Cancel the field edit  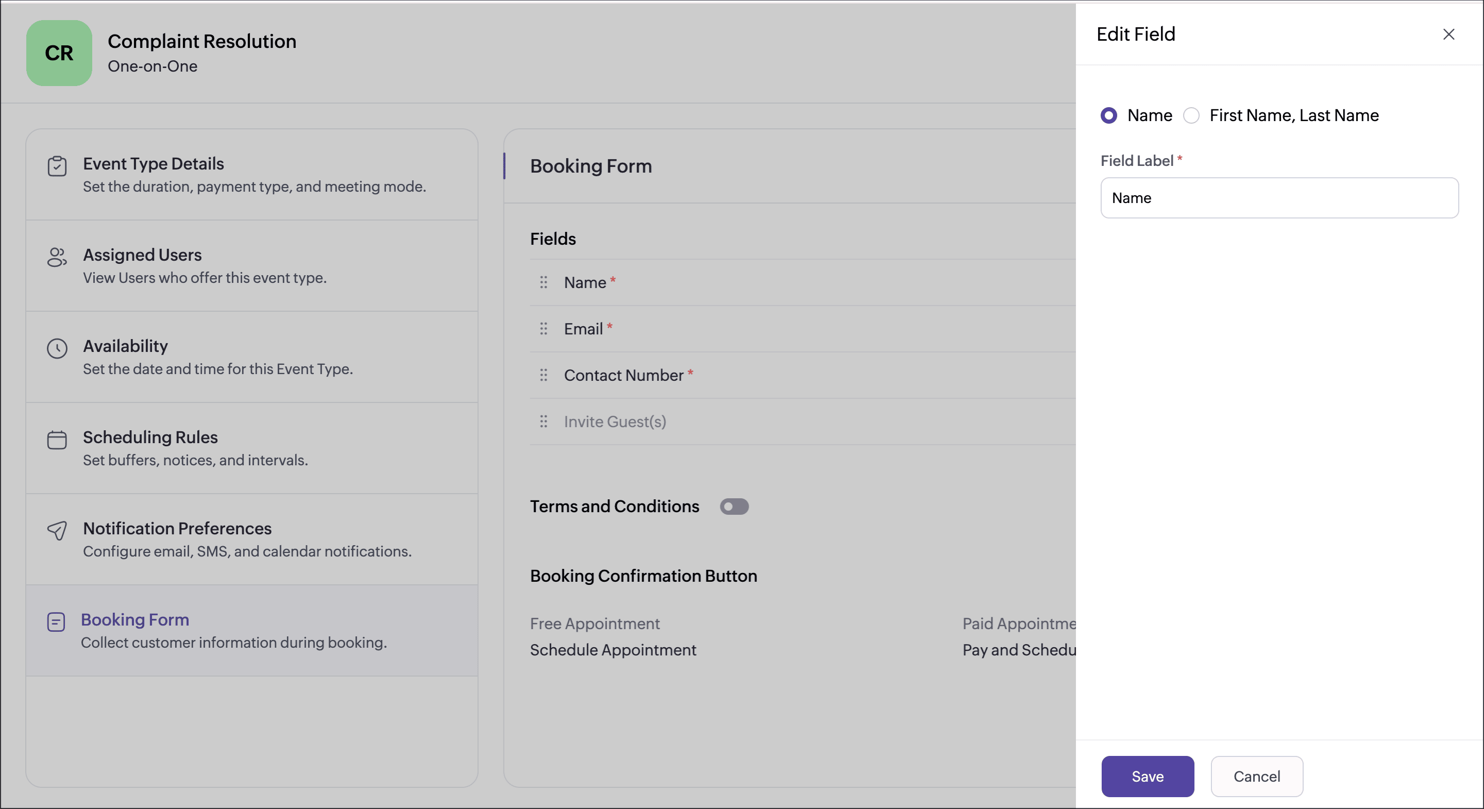[1256, 776]
